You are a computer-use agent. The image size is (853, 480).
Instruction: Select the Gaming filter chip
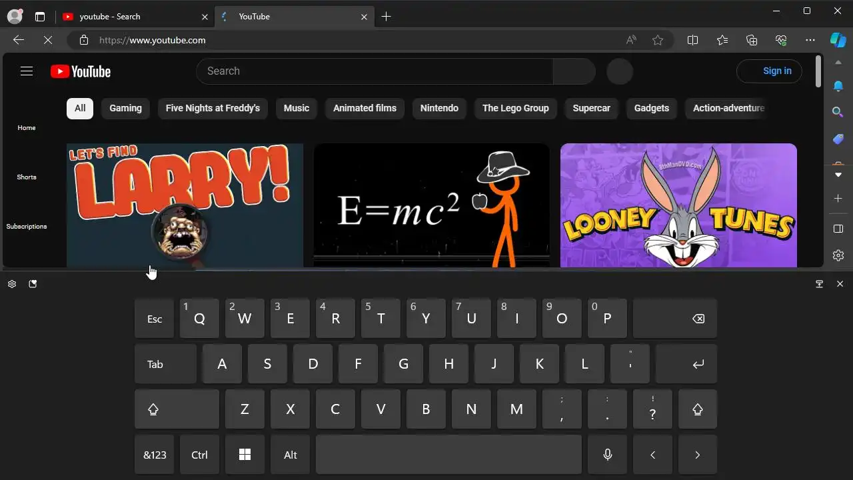pos(125,108)
